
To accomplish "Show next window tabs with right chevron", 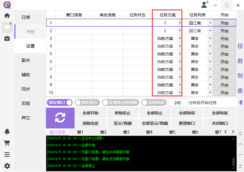I will point(233,132).
